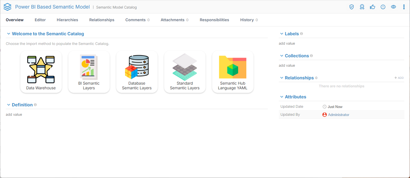Open the three-dot more options menu

(404, 7)
